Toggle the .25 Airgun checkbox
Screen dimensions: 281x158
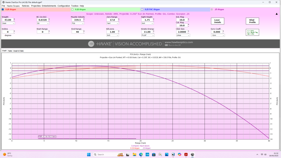coord(212,10)
